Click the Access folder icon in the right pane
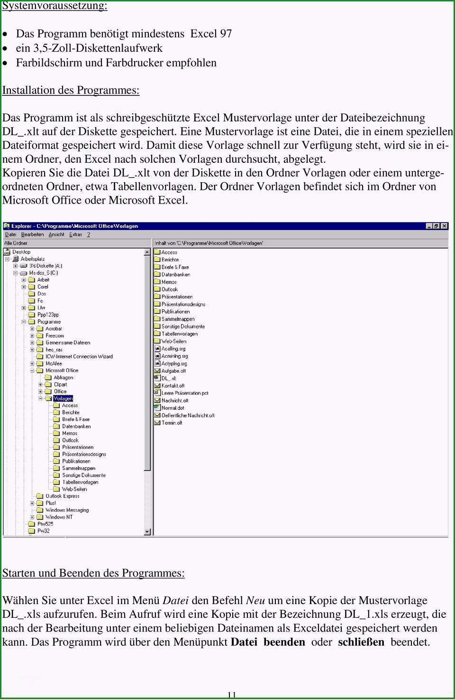This screenshot has width=455, height=699. pos(157,252)
